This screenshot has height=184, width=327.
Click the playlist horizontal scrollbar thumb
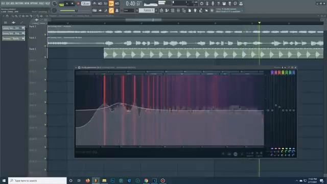[x=144, y=19]
